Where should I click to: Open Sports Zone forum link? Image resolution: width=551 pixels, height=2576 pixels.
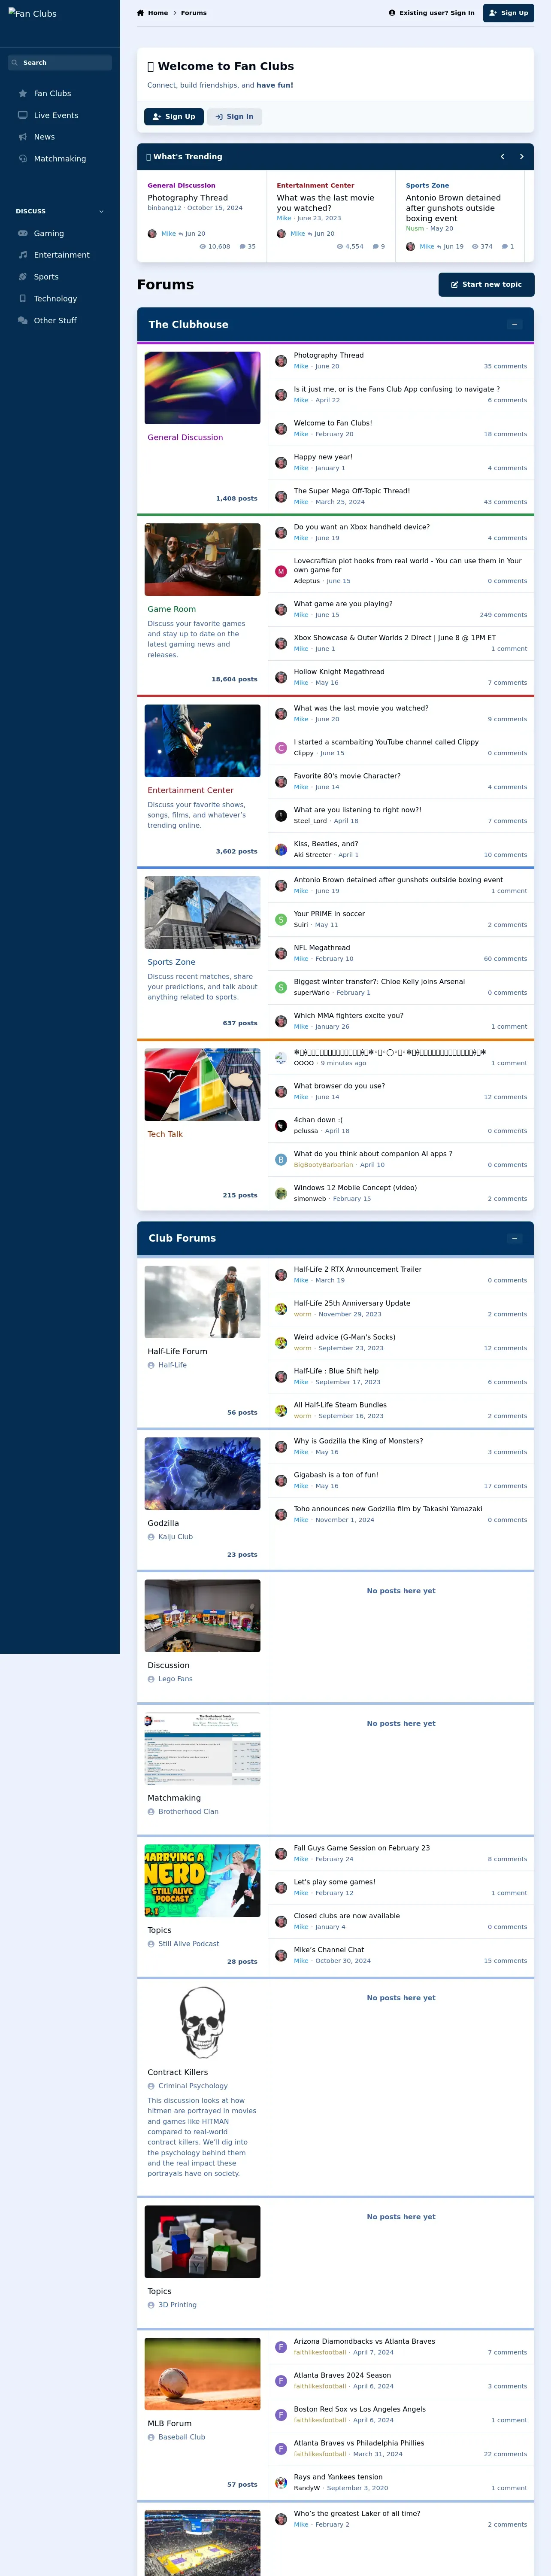[171, 962]
